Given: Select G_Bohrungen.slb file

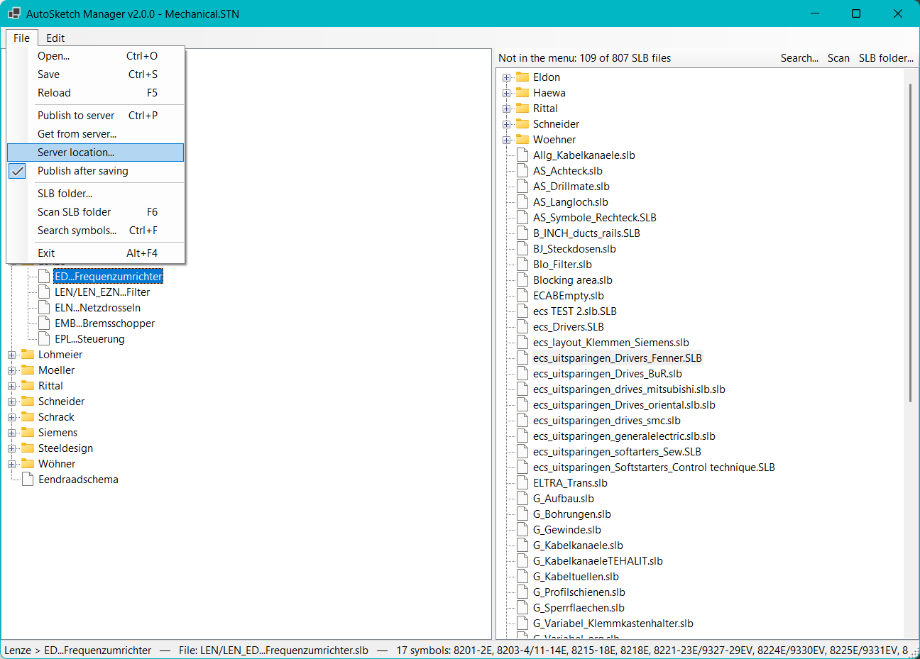Looking at the screenshot, I should 572,514.
